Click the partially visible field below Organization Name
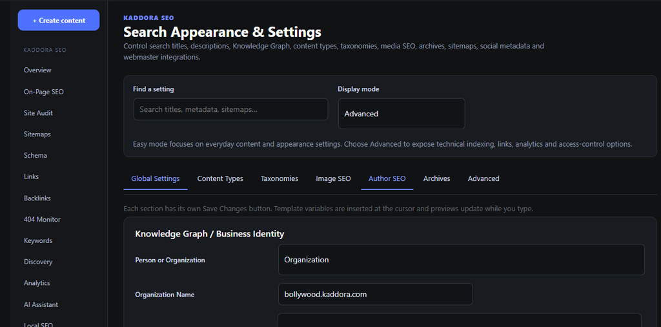The image size is (661, 327). pyautogui.click(x=460, y=320)
